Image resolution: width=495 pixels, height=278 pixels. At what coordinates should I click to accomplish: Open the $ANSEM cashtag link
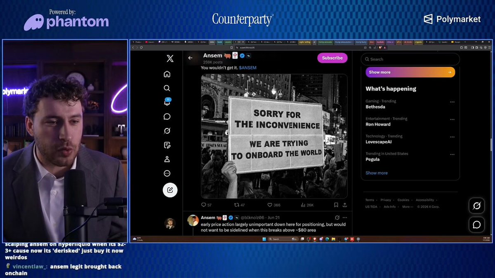(x=247, y=67)
